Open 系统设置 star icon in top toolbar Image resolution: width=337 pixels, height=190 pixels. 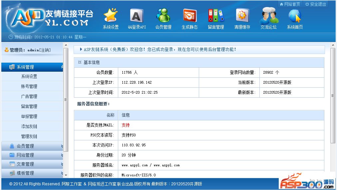[111, 15]
